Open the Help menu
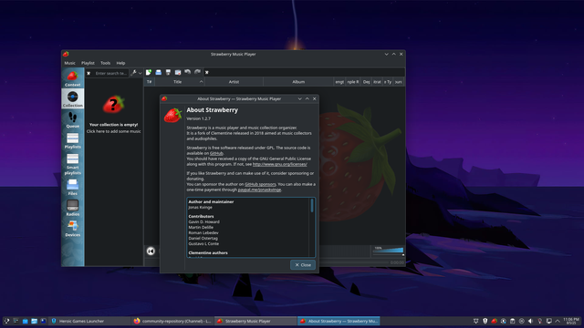The image size is (584, 328). (x=120, y=63)
